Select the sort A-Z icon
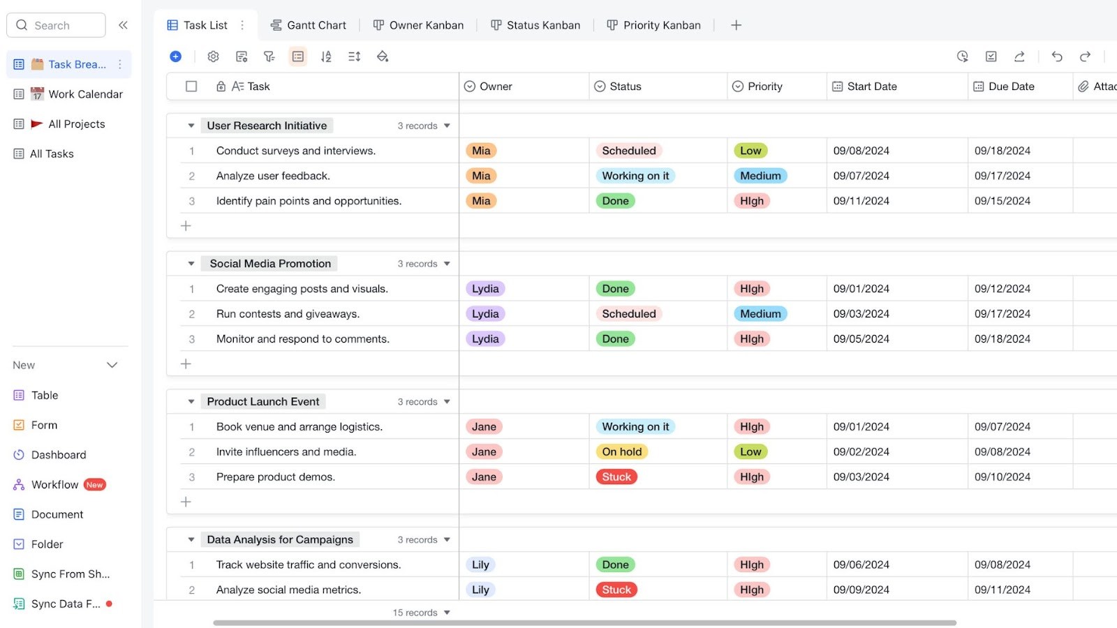 pos(326,57)
